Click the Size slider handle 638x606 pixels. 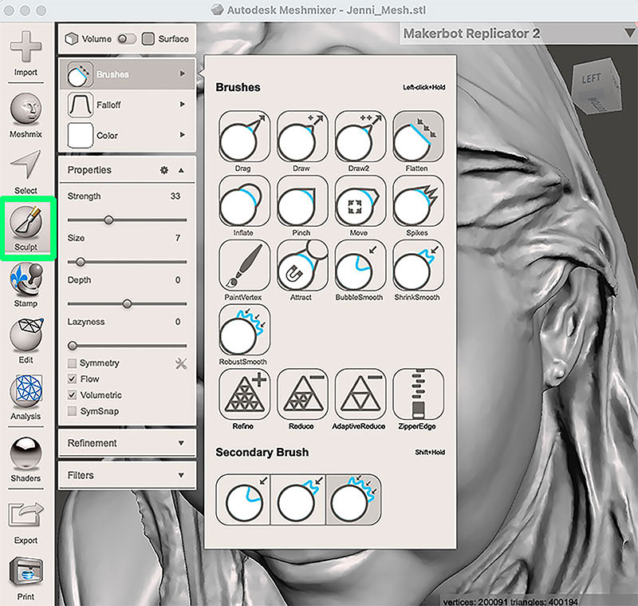[81, 262]
